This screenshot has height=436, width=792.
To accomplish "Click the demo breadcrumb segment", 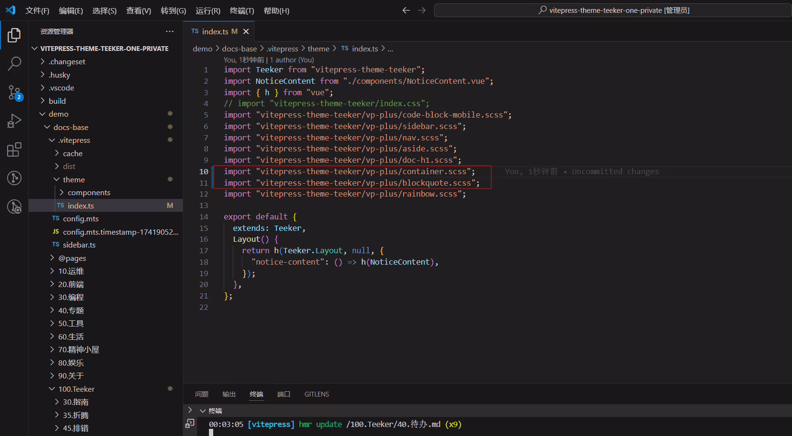I will point(202,49).
